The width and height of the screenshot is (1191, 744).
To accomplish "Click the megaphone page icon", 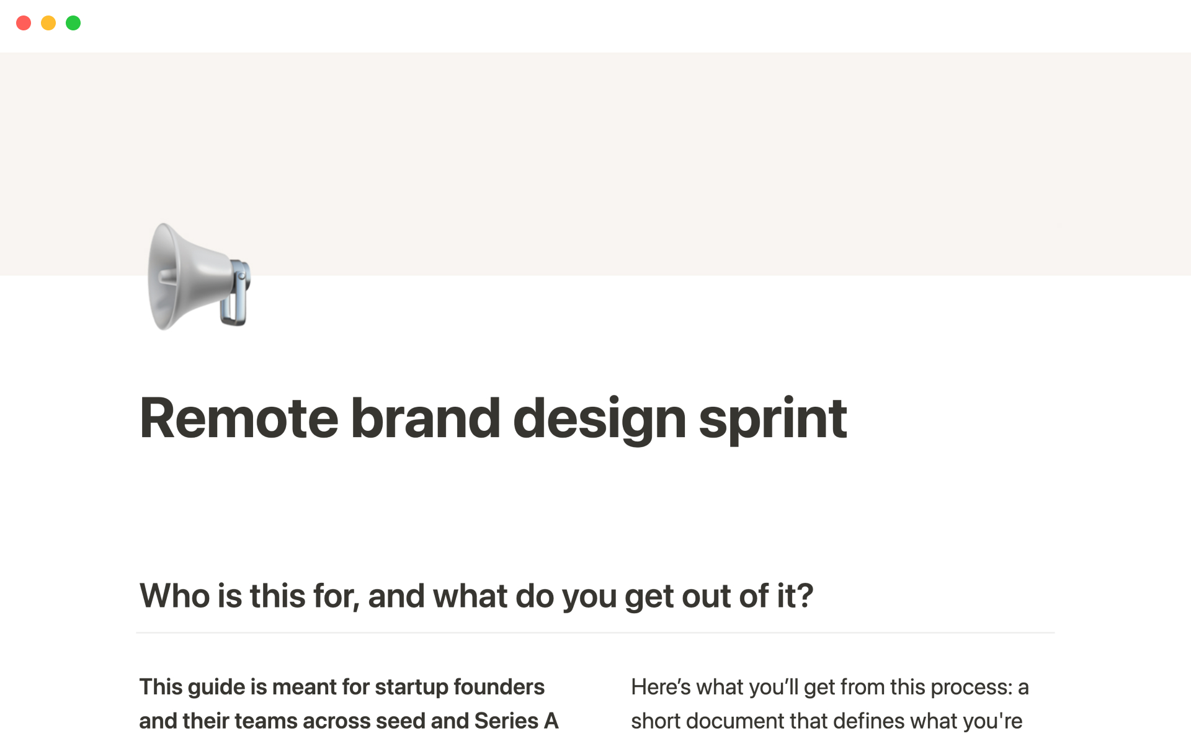I will (x=198, y=277).
